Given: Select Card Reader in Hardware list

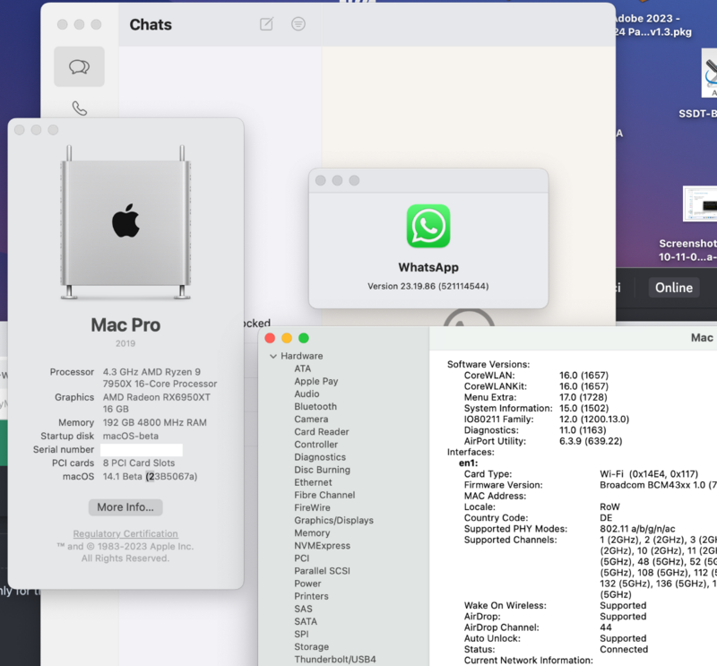Looking at the screenshot, I should click(322, 432).
